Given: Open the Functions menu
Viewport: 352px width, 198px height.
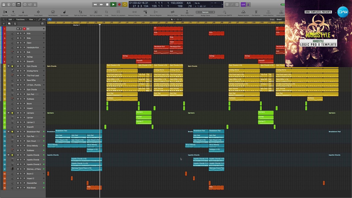Looking at the screenshot, I should click(x=21, y=20).
